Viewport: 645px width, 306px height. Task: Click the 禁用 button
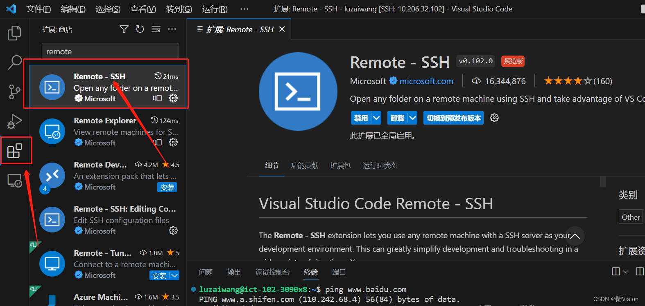(361, 118)
